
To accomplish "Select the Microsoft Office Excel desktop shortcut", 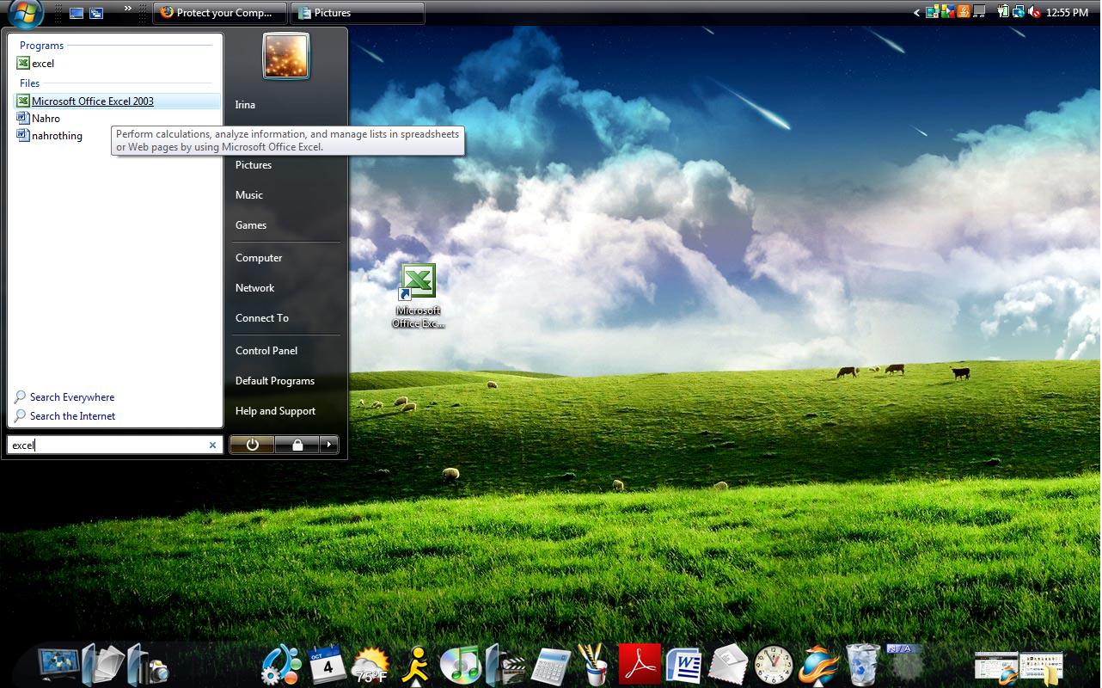I will tap(419, 296).
